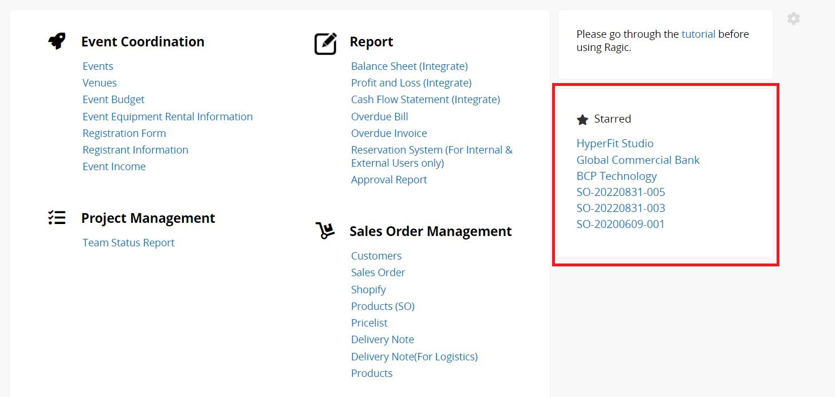Click the Project Management checklist icon
The width and height of the screenshot is (835, 397).
coord(57,218)
